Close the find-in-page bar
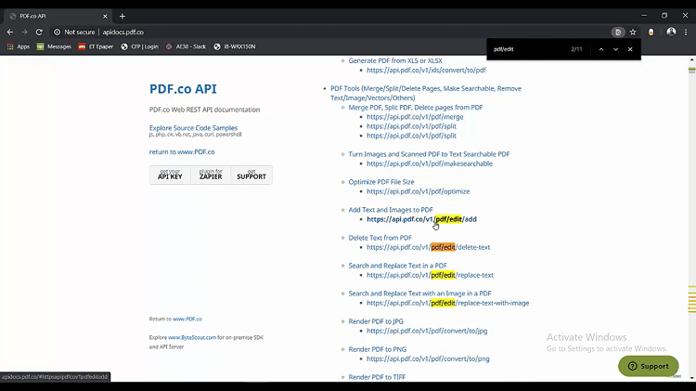The height and width of the screenshot is (391, 696). (x=630, y=49)
